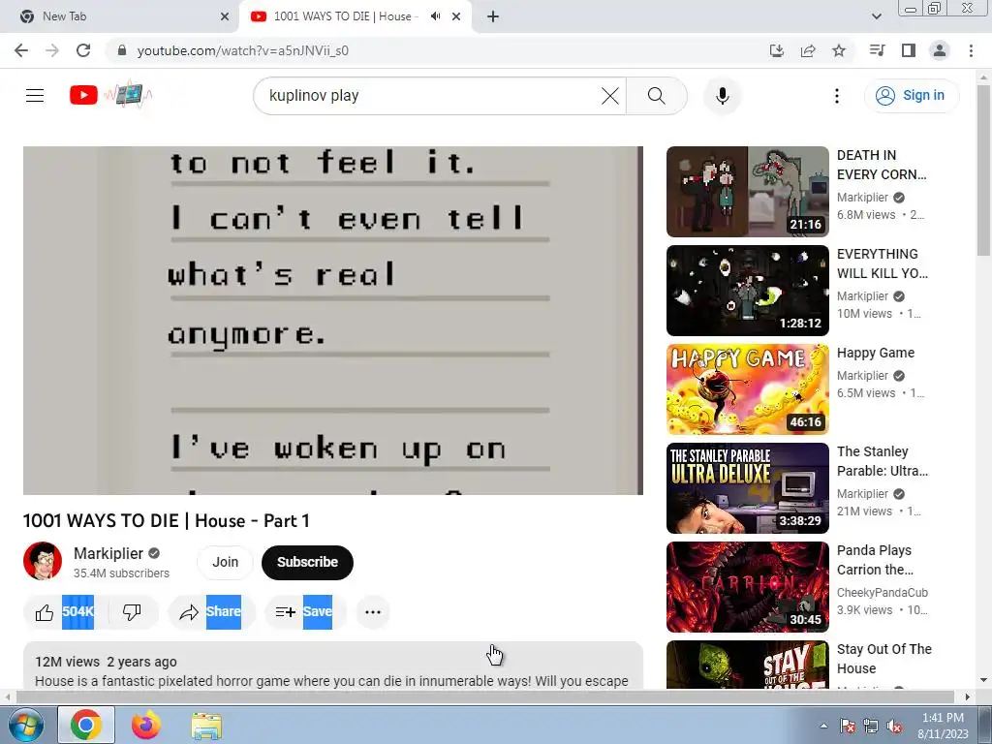The image size is (992, 744).
Task: Click Chrome taskbar icon
Action: pyautogui.click(x=86, y=725)
